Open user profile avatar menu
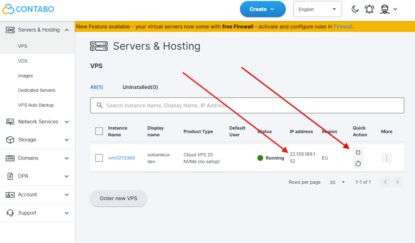The image size is (415, 243). coord(385,9)
